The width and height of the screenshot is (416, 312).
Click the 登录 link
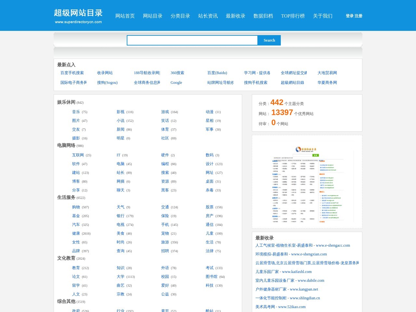(349, 15)
